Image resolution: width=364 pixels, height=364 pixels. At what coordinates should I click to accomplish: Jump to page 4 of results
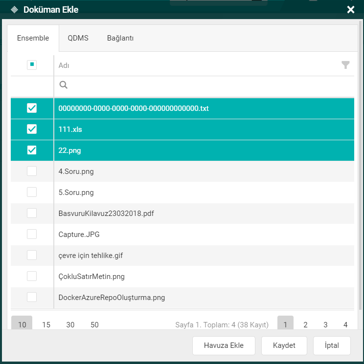pyautogui.click(x=345, y=324)
